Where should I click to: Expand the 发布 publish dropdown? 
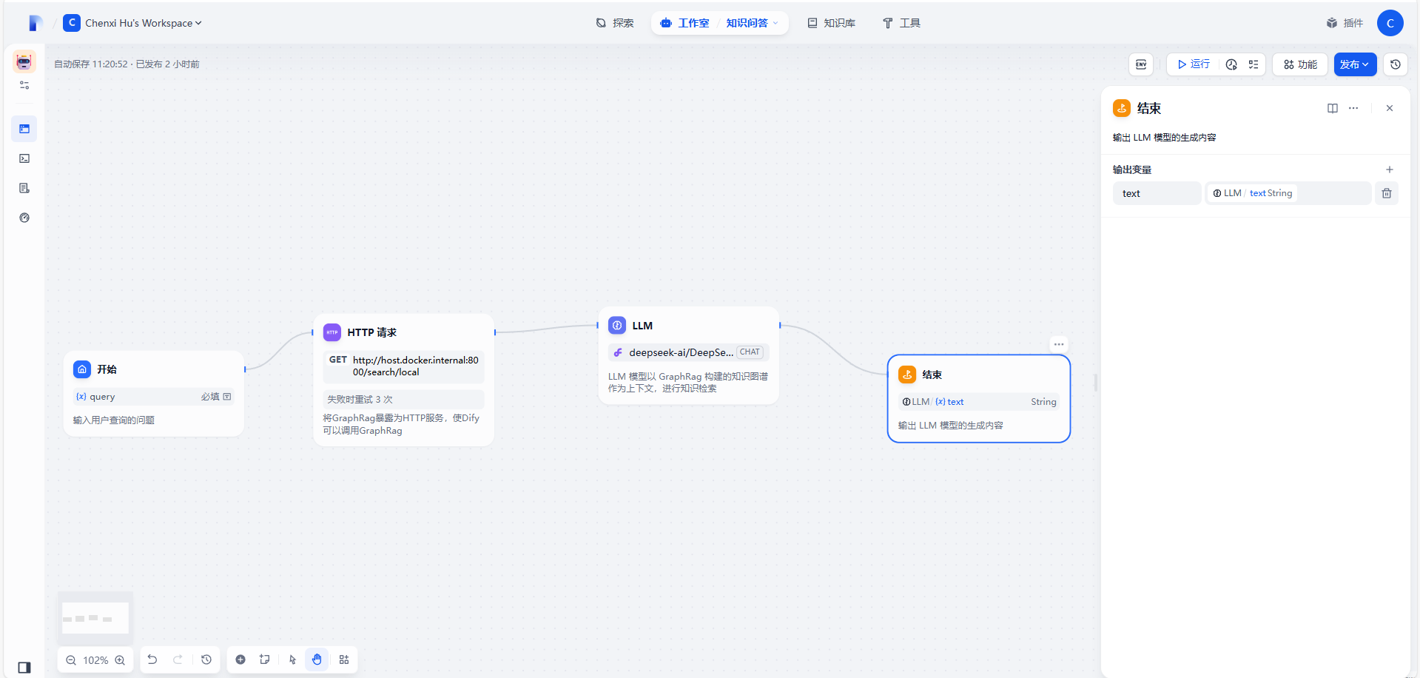(1355, 64)
